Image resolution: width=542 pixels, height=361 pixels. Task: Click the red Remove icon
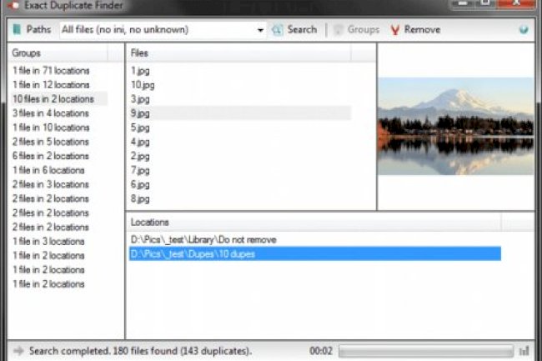[x=396, y=30]
